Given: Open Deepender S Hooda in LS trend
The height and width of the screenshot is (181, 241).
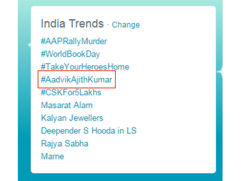Looking at the screenshot, I should [x=89, y=131].
